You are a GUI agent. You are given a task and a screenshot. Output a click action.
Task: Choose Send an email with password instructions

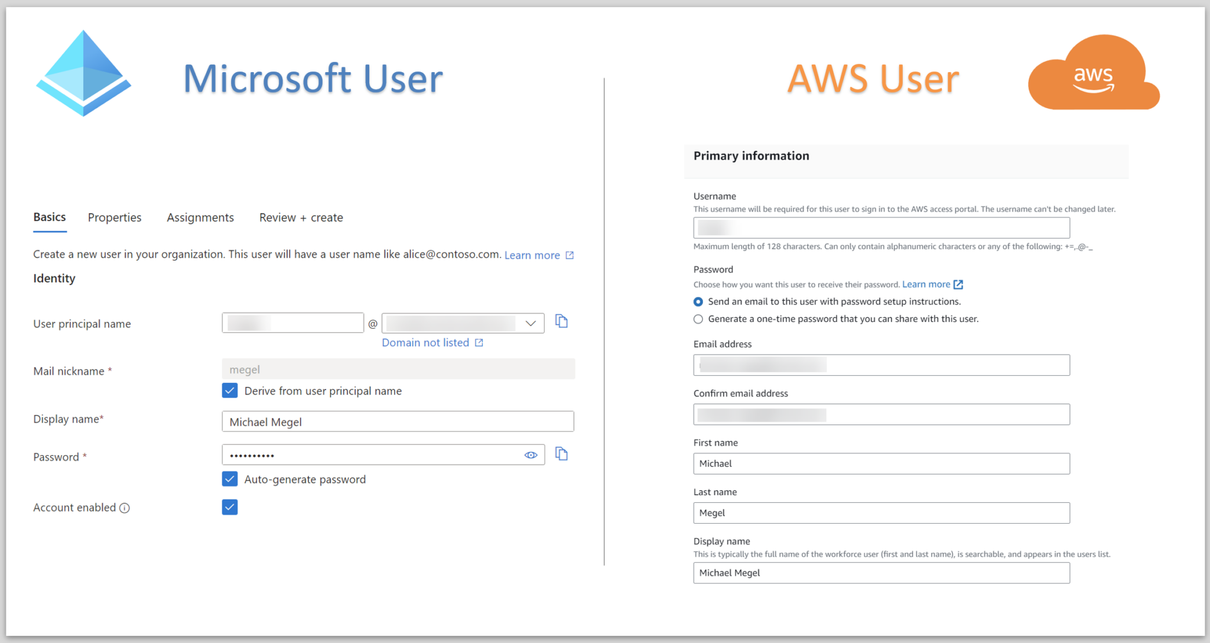pyautogui.click(x=698, y=301)
